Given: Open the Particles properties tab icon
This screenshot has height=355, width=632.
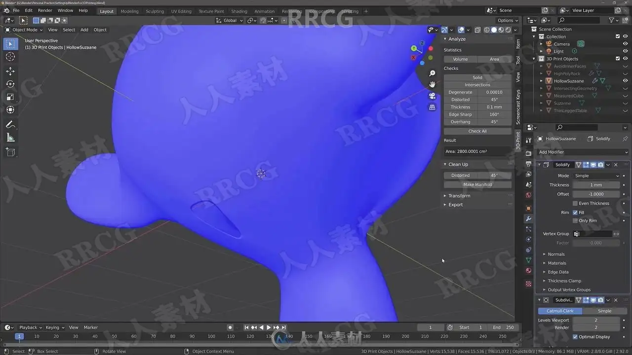Looking at the screenshot, I should 528,229.
